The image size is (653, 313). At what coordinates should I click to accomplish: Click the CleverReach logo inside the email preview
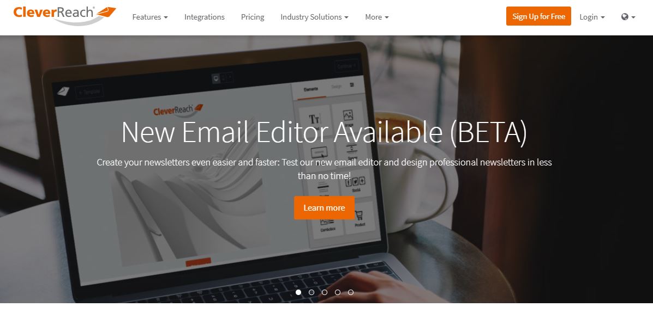click(x=178, y=111)
